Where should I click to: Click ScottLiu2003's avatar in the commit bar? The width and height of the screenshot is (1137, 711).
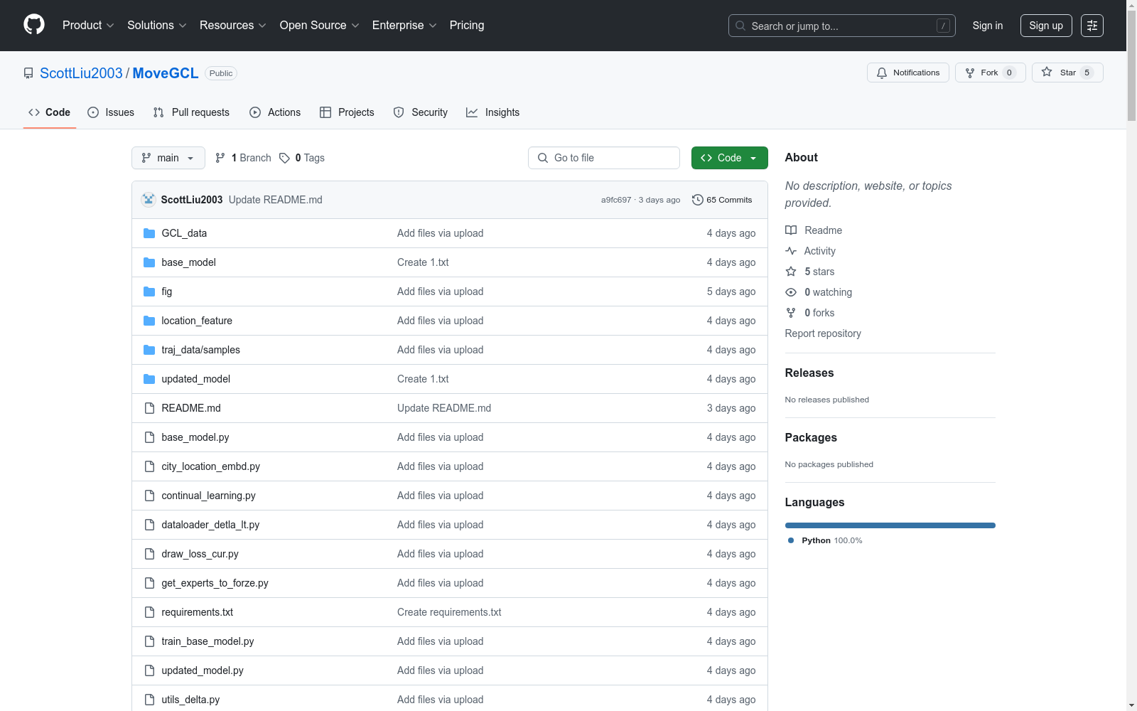click(149, 200)
